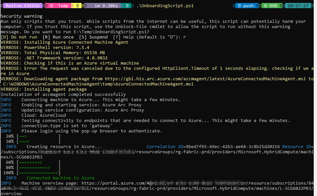Click the 100% completed progress bar
Screen dimensions: 317x196
click(x=38, y=173)
